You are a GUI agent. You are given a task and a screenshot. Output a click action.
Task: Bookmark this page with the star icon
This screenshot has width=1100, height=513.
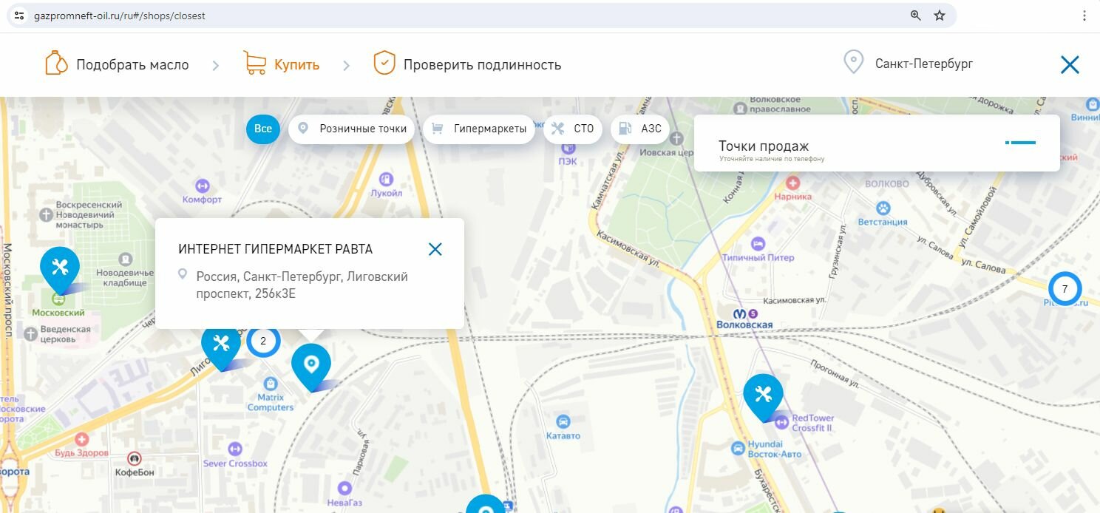(x=940, y=16)
